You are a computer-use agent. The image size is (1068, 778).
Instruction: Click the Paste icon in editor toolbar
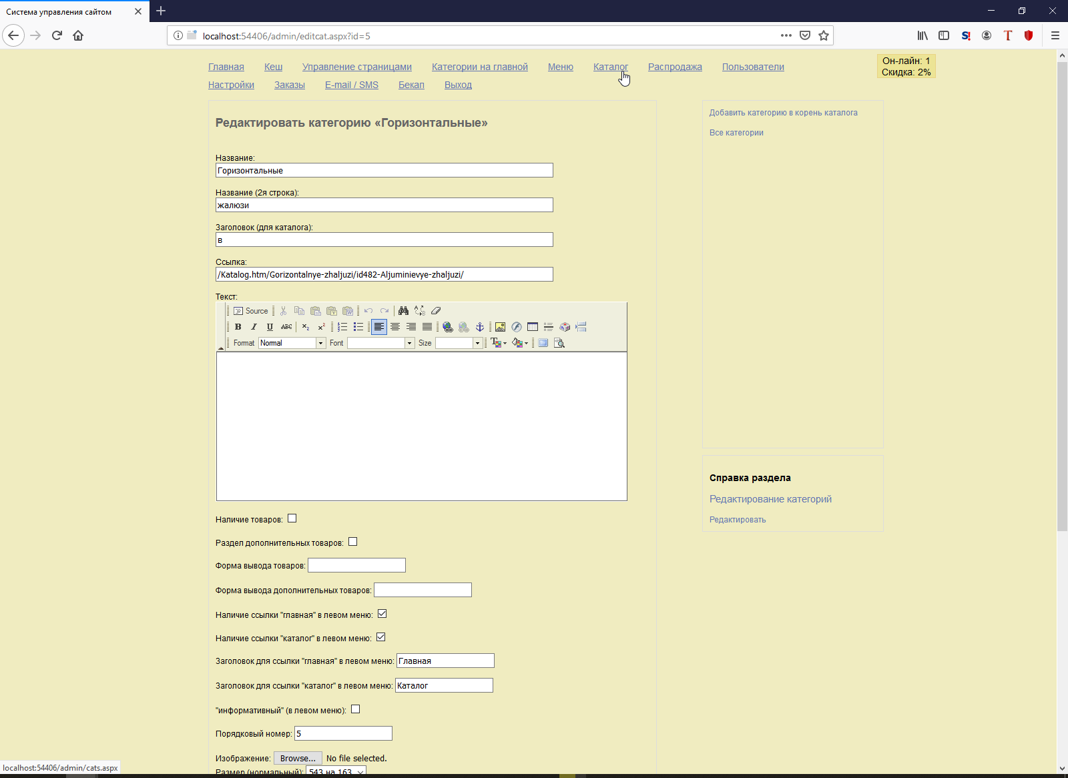(x=315, y=311)
